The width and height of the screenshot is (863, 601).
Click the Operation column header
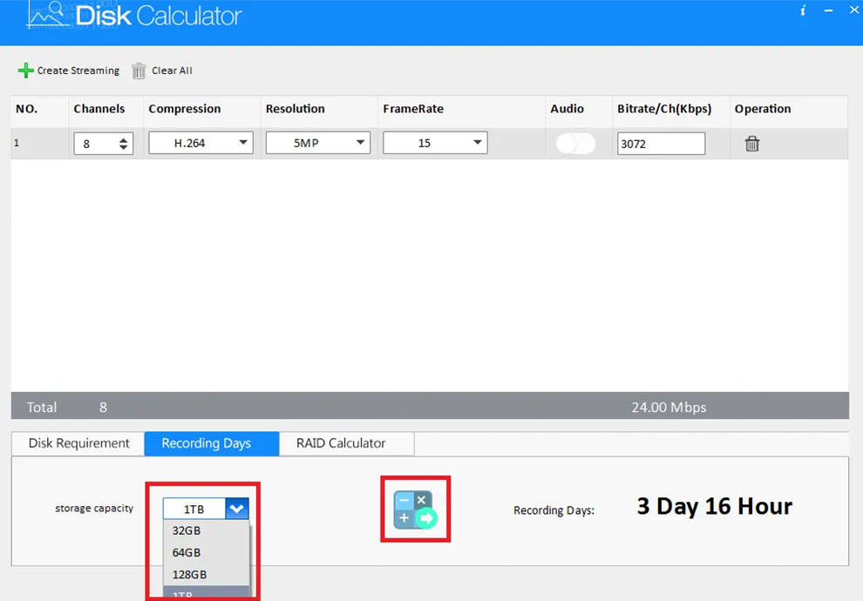point(763,109)
